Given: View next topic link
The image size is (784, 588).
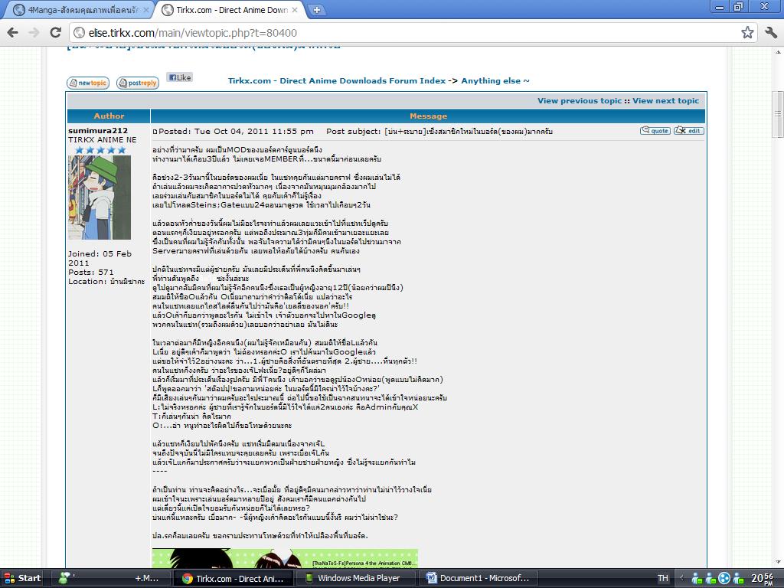Looking at the screenshot, I should coord(665,101).
